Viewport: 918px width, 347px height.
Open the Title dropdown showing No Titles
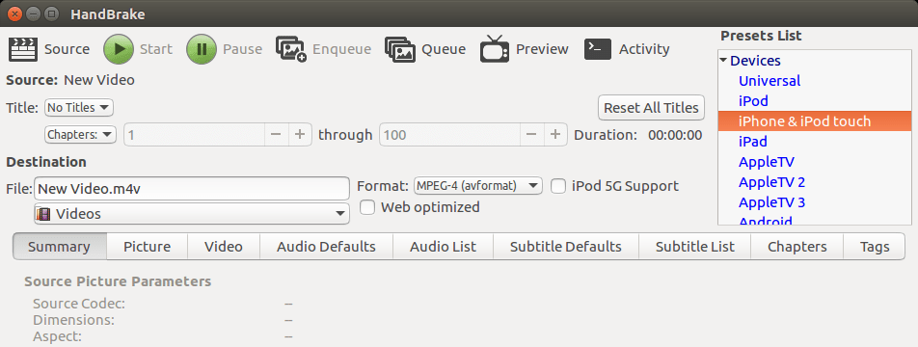coord(79,108)
